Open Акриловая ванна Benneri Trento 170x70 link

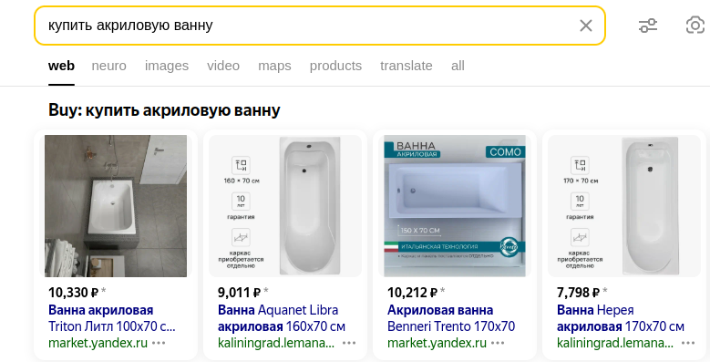pos(451,318)
